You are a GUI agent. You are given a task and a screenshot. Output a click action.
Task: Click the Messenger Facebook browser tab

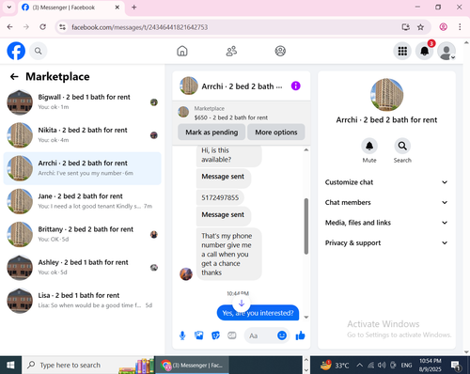[x=71, y=8]
